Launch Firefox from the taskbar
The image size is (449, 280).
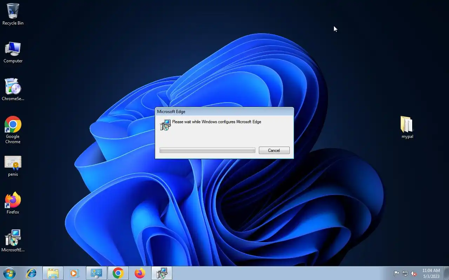click(140, 273)
